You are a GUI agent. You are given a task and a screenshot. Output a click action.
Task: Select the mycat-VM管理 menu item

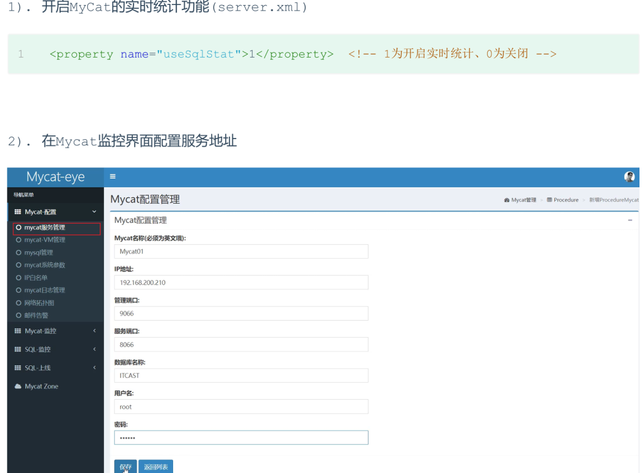tap(45, 240)
